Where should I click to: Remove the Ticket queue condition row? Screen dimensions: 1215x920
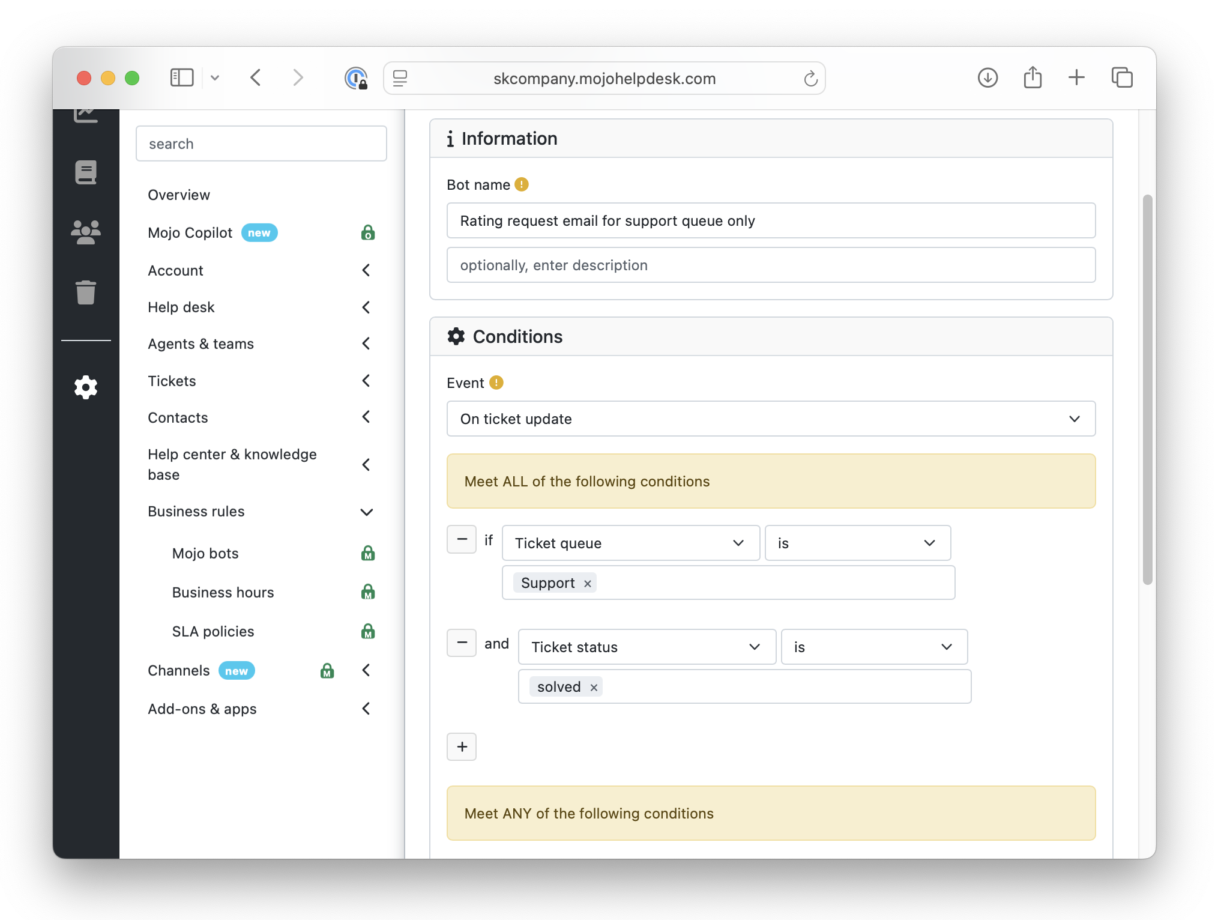click(462, 539)
